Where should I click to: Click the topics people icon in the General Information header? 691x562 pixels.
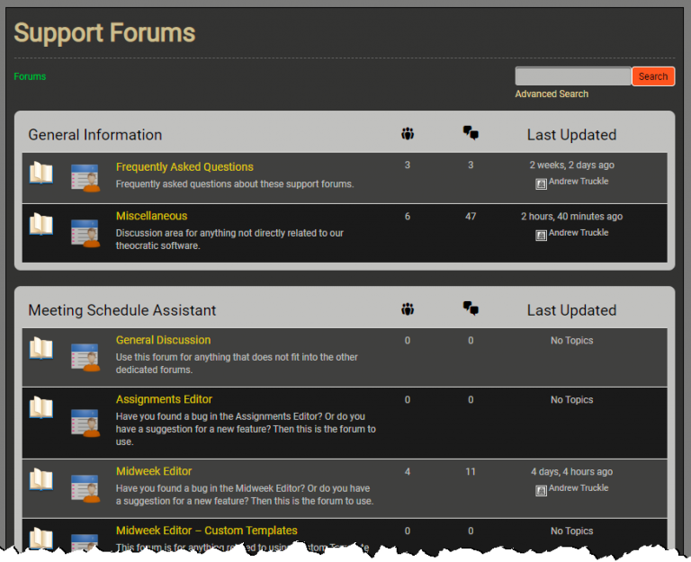coord(408,133)
